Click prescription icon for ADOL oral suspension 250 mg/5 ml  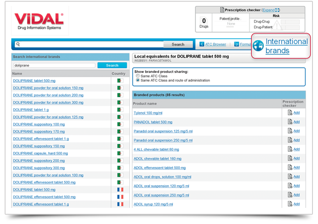pyautogui.click(x=290, y=195)
